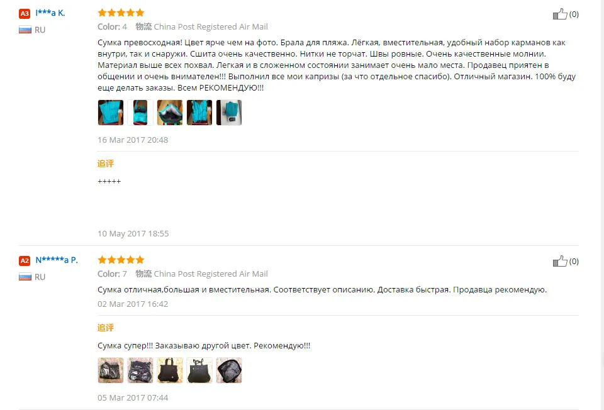The height and width of the screenshot is (410, 604).
Task: Like the review by I***a K.
Action: [x=560, y=14]
